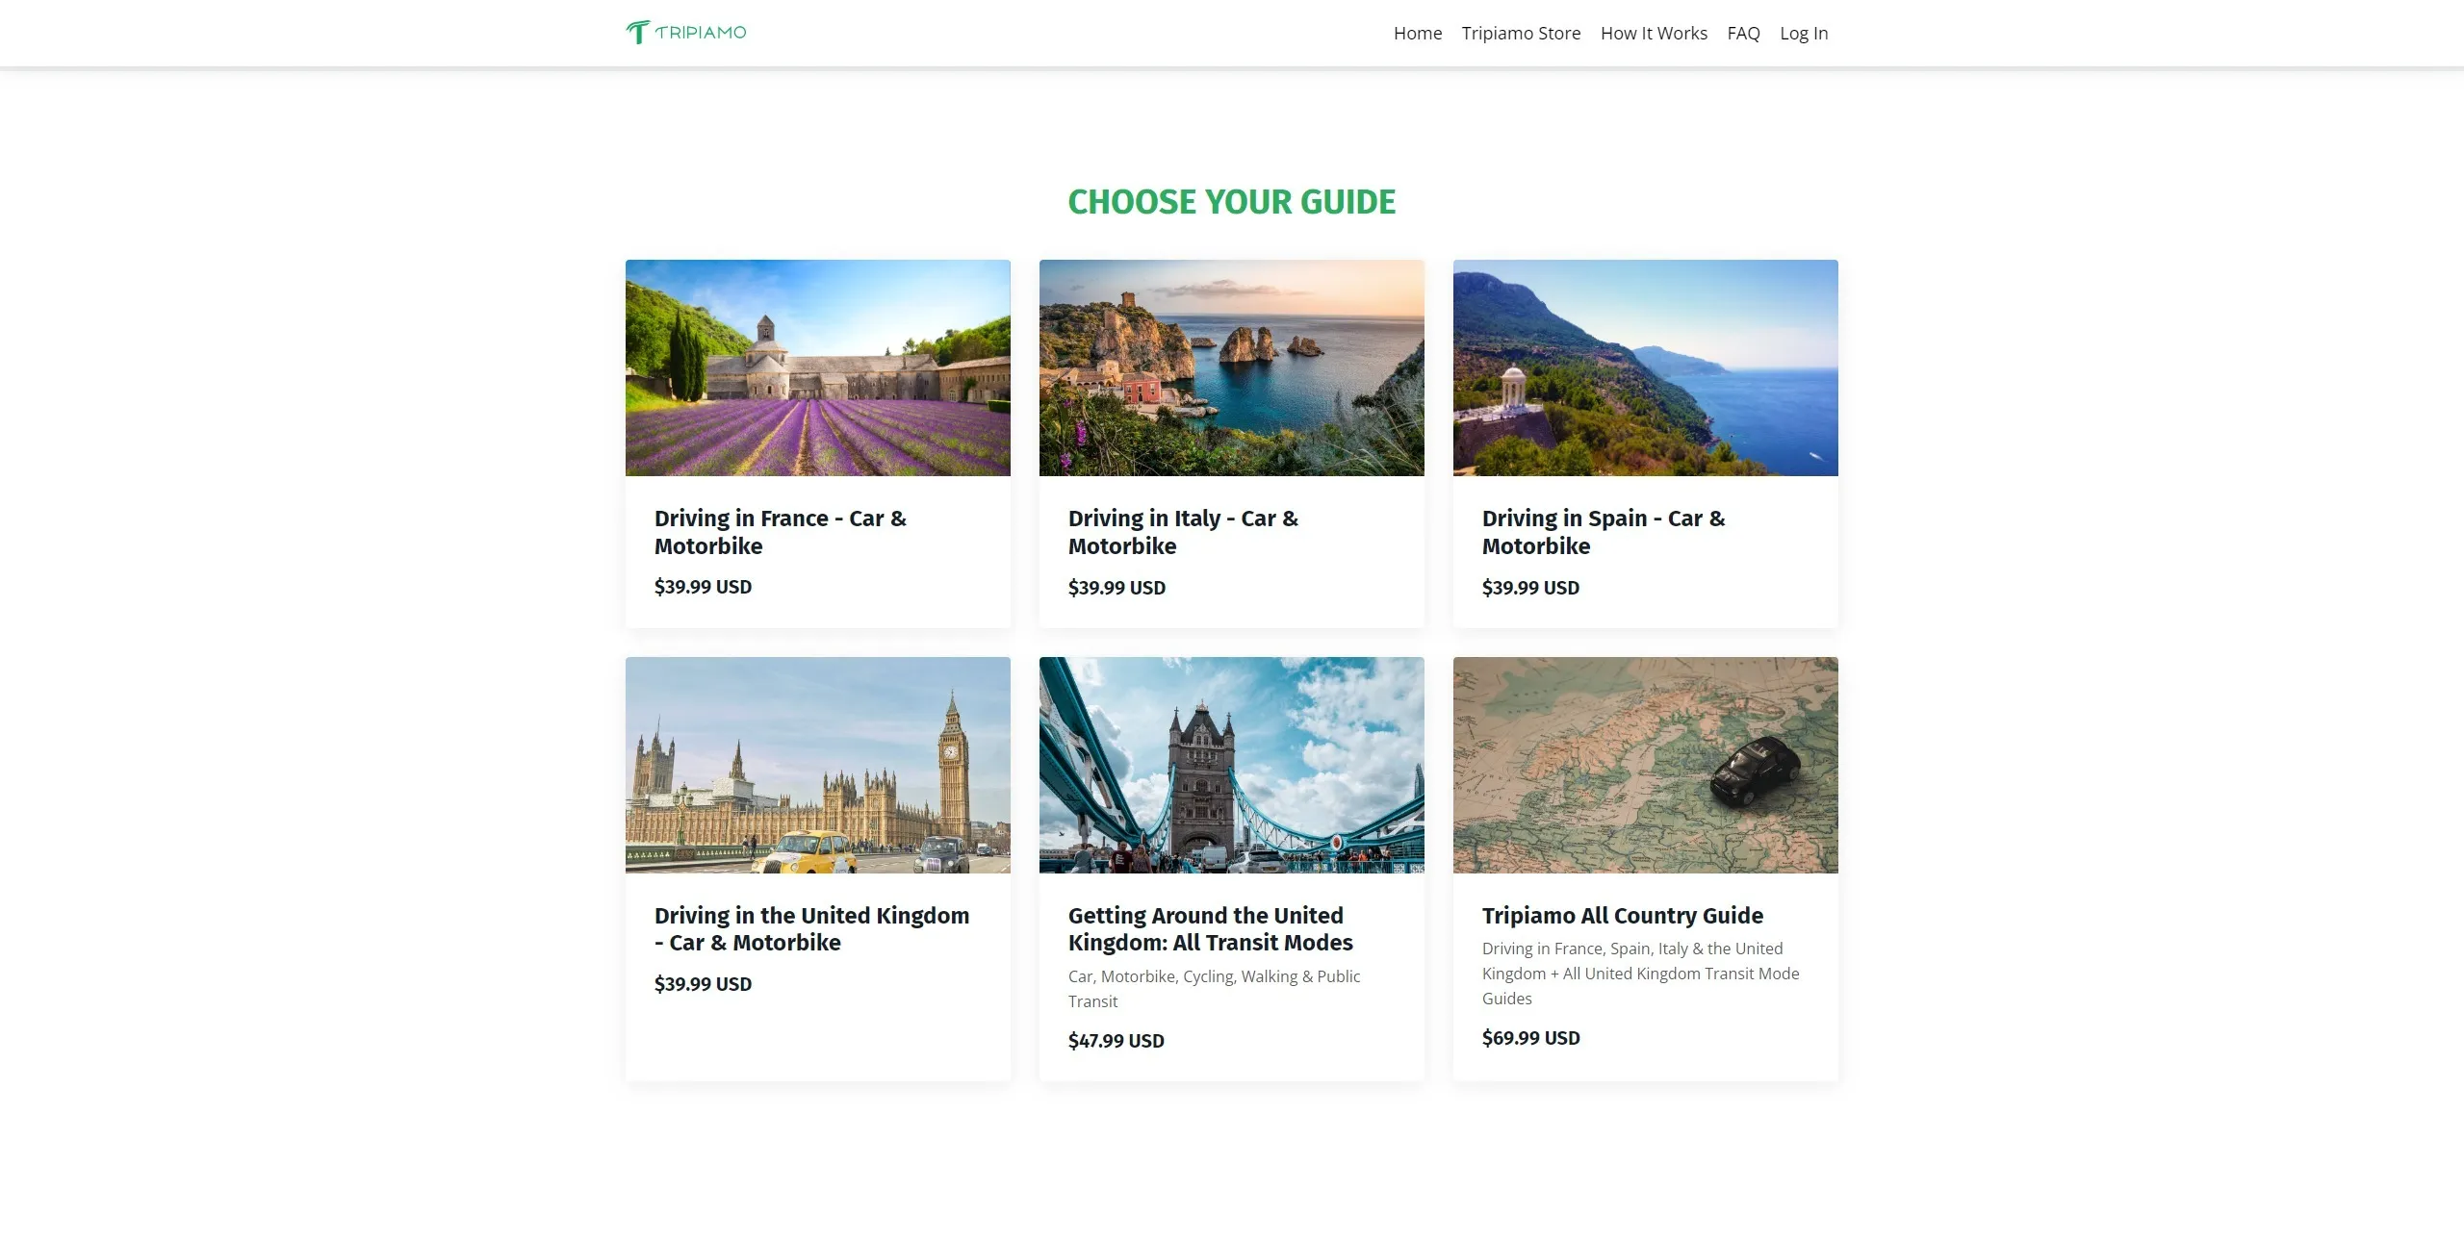Select Driving in Italy - Car & Motorbike title
Screen dimensions: 2464x1240
pyautogui.click(x=1183, y=532)
